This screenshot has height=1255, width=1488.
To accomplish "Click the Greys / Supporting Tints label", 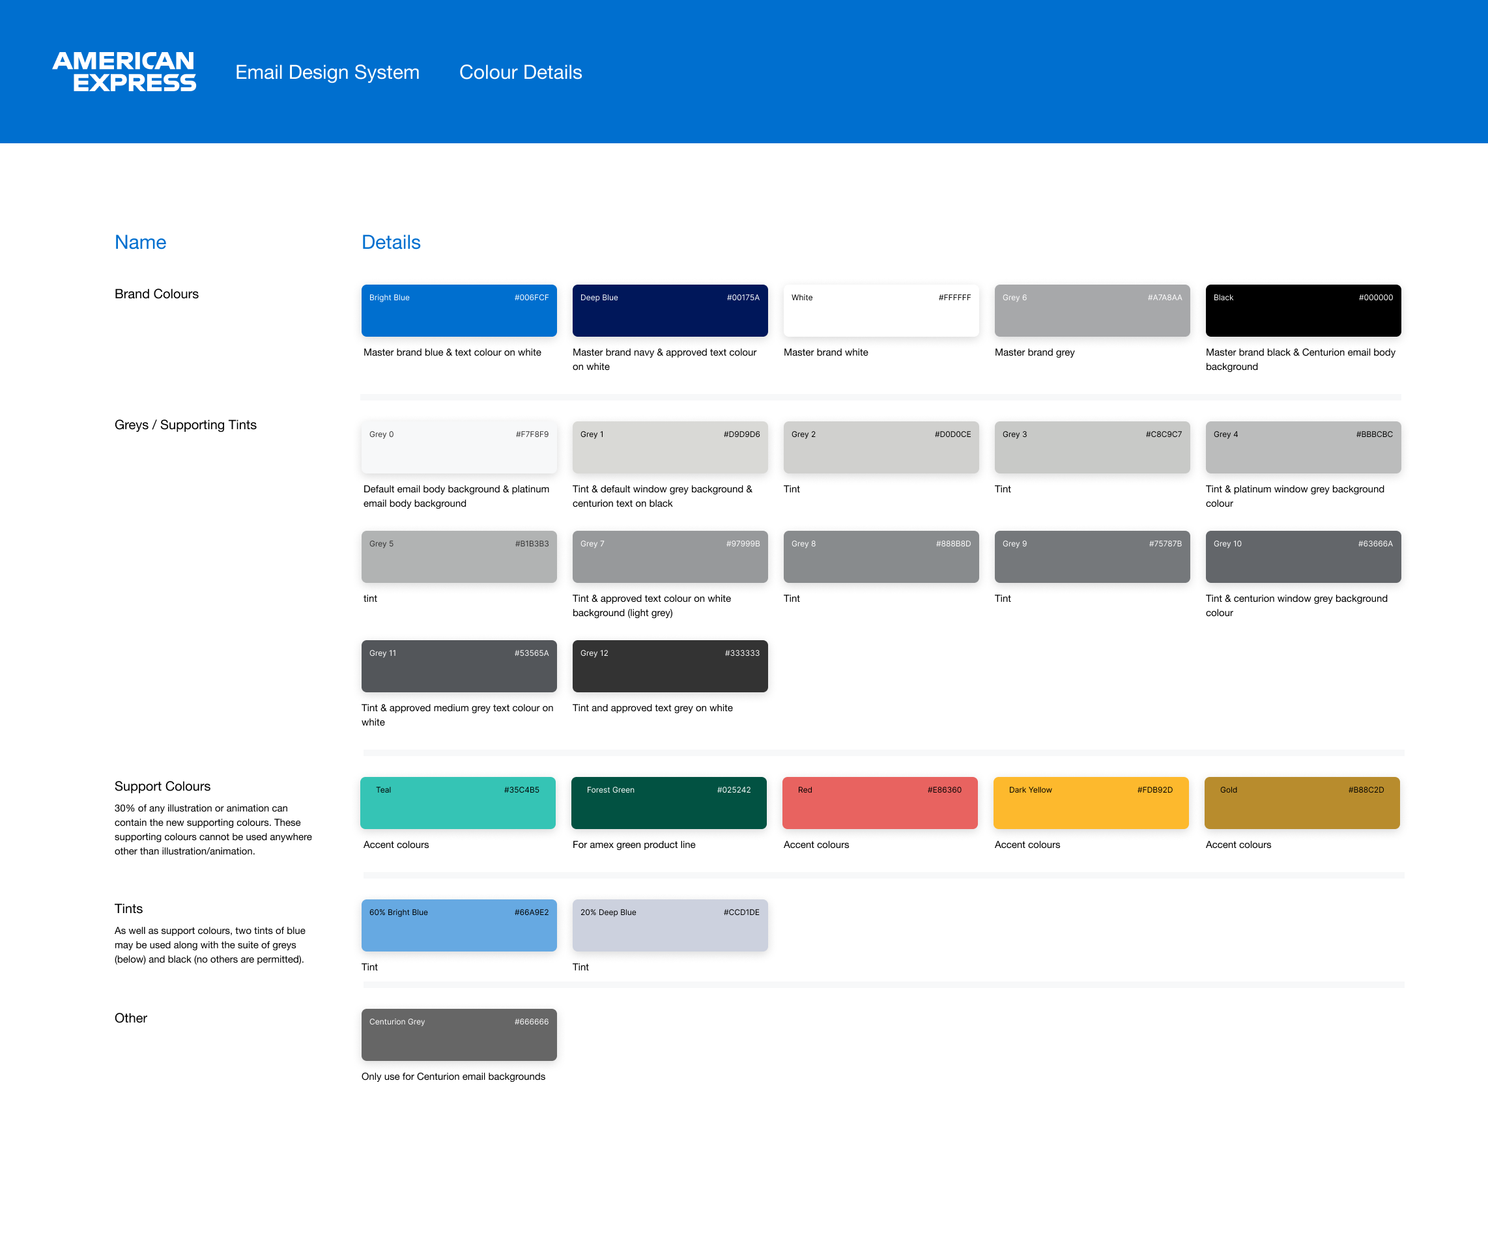I will click(186, 425).
